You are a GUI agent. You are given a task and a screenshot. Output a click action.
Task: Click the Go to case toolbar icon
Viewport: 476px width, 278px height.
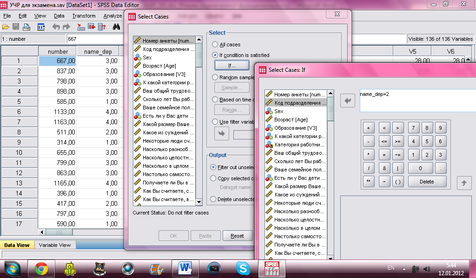tap(81, 27)
